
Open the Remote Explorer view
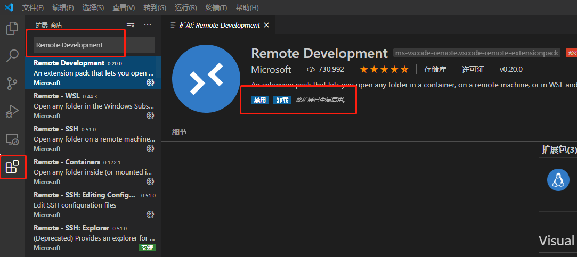pos(12,139)
